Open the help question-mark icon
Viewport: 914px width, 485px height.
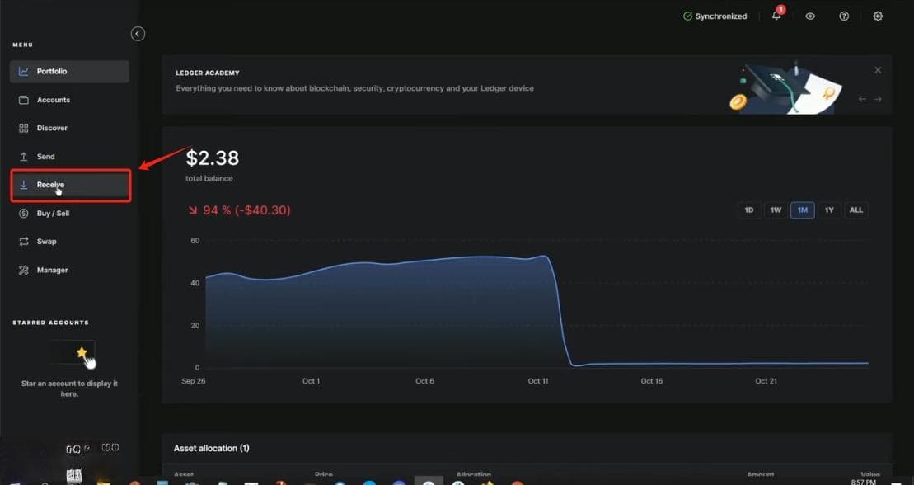click(x=844, y=16)
